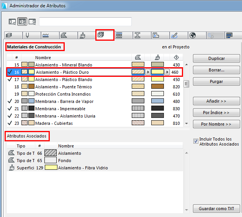The image size is (242, 217).
Task: Open the Operation Profiles grid tab
Action: click(x=233, y=35)
